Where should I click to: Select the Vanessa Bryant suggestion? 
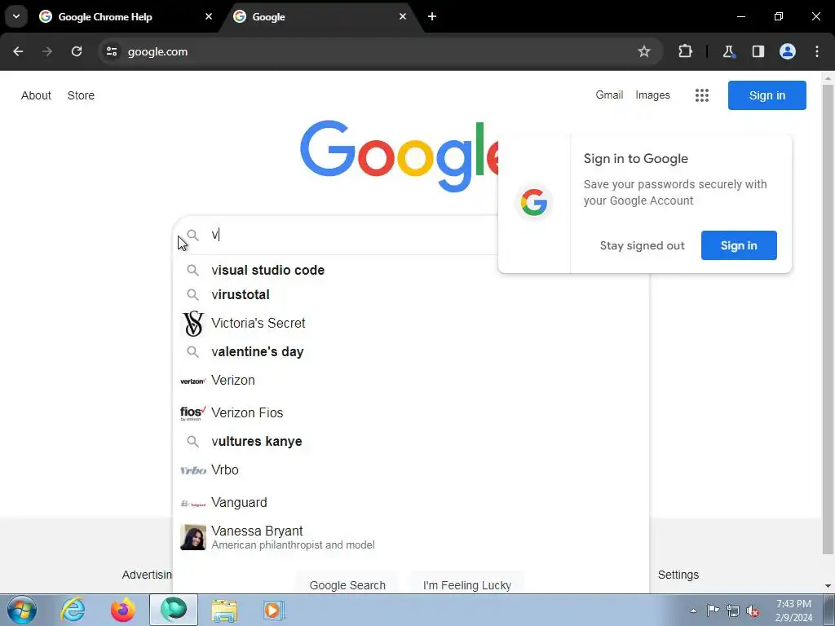(411, 537)
